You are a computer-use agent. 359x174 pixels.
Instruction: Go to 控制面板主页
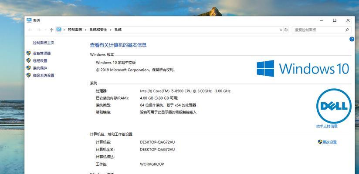[x=44, y=43]
